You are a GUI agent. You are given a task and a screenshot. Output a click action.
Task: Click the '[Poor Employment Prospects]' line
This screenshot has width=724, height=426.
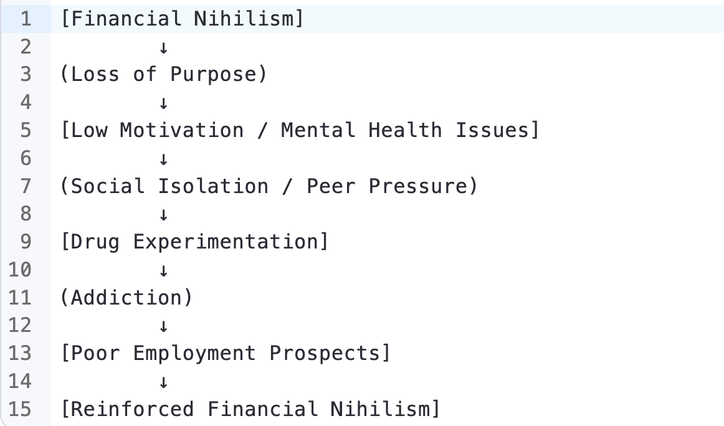click(226, 353)
